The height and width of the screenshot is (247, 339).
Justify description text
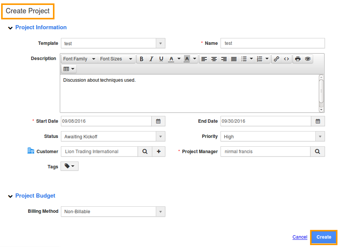pyautogui.click(x=234, y=59)
